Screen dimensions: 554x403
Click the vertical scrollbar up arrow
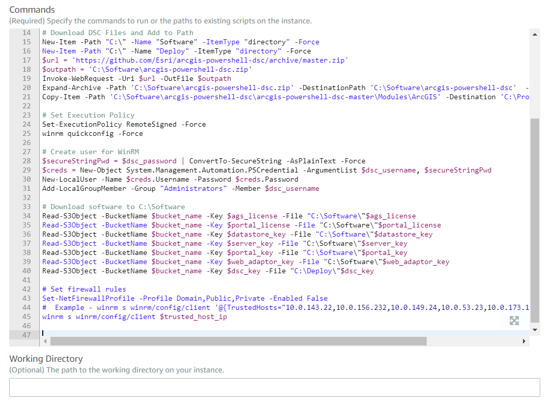[x=535, y=33]
